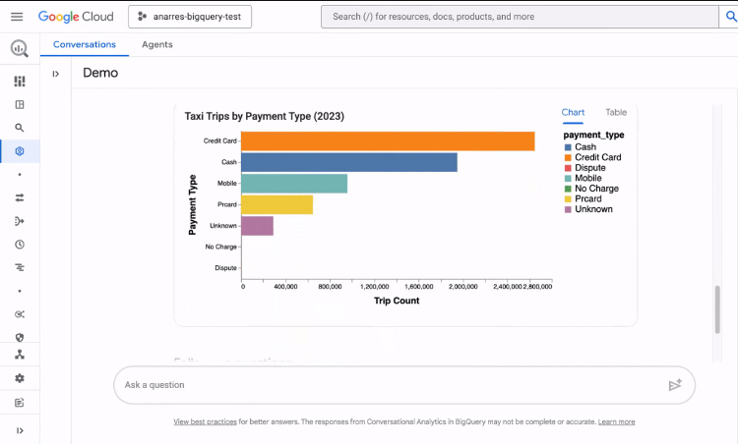This screenshot has height=444, width=738.
Task: Click the send arrow icon in question box
Action: (x=675, y=385)
